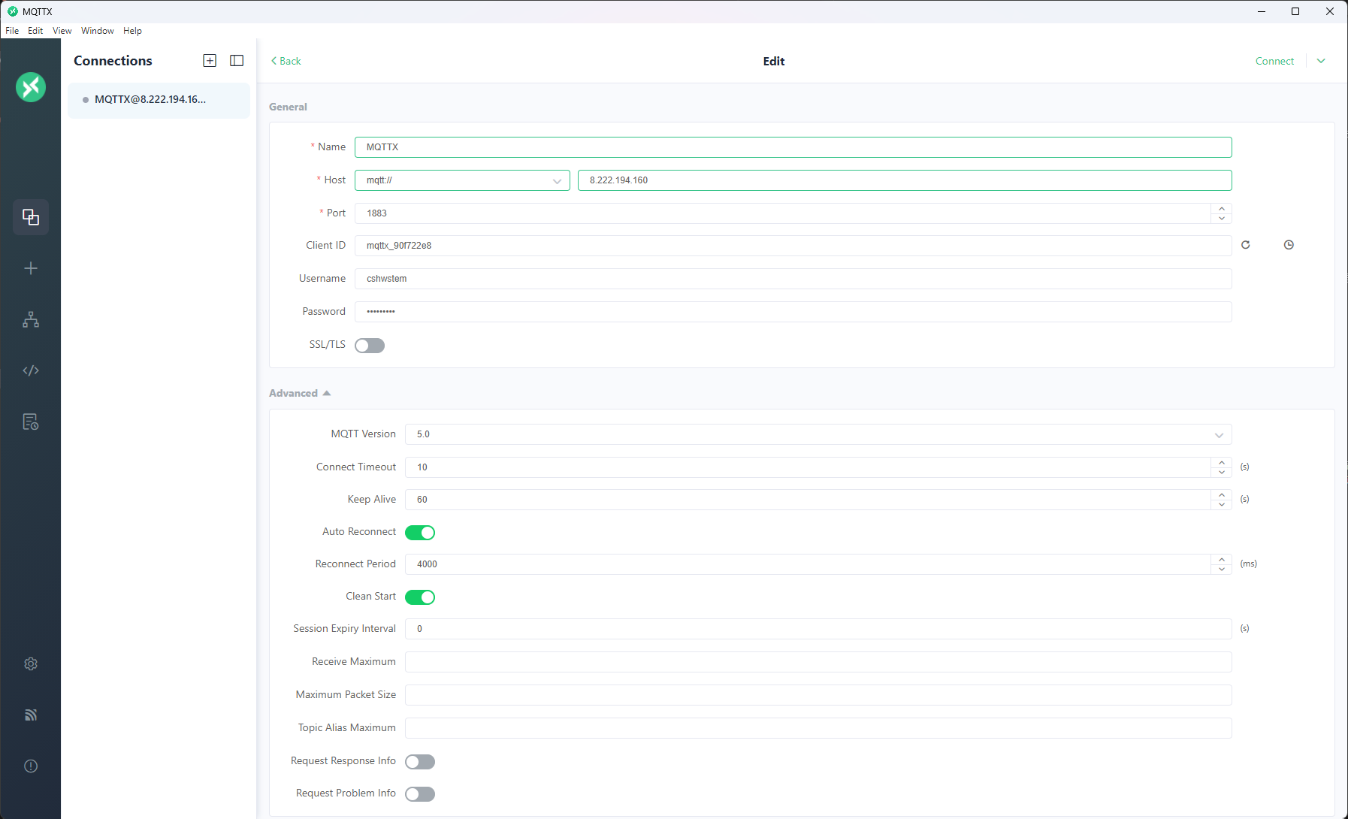Open the dropdown arrow beside Connect
This screenshot has width=1348, height=819.
coord(1321,61)
